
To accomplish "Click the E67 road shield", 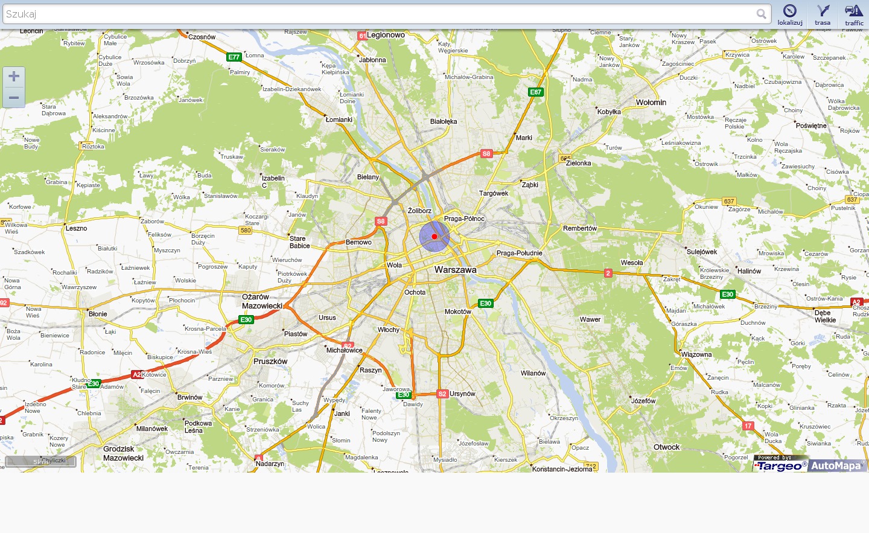I will (x=535, y=92).
